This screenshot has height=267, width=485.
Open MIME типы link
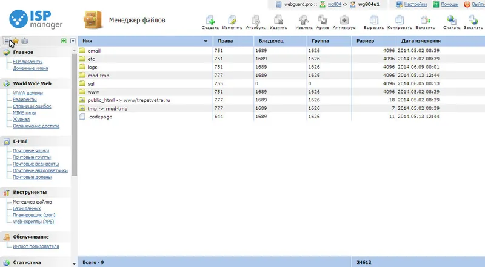click(24, 113)
